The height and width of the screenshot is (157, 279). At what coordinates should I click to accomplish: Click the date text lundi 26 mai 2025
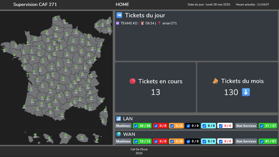(x=218, y=5)
